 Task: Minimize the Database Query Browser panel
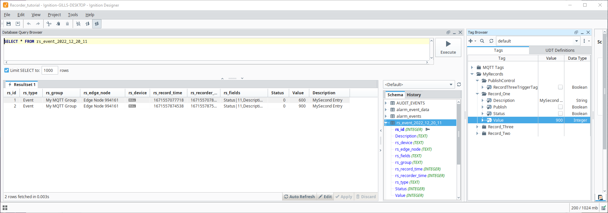(454, 32)
